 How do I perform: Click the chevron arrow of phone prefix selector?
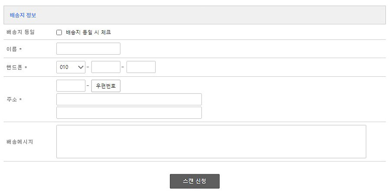[81, 67]
